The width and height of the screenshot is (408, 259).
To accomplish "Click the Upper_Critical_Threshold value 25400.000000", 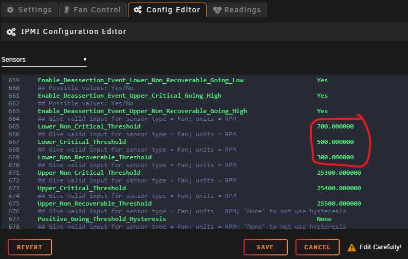I will tap(339, 188).
